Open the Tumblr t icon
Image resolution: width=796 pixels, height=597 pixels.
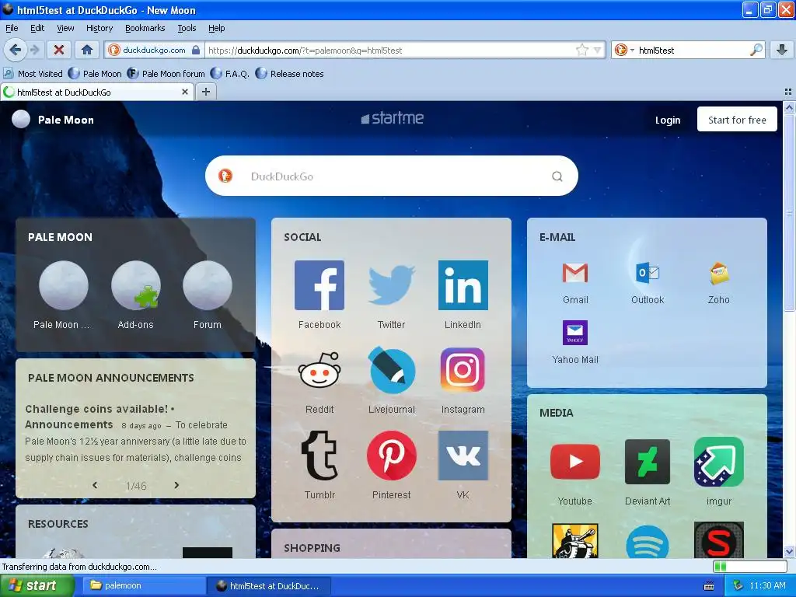tap(319, 456)
